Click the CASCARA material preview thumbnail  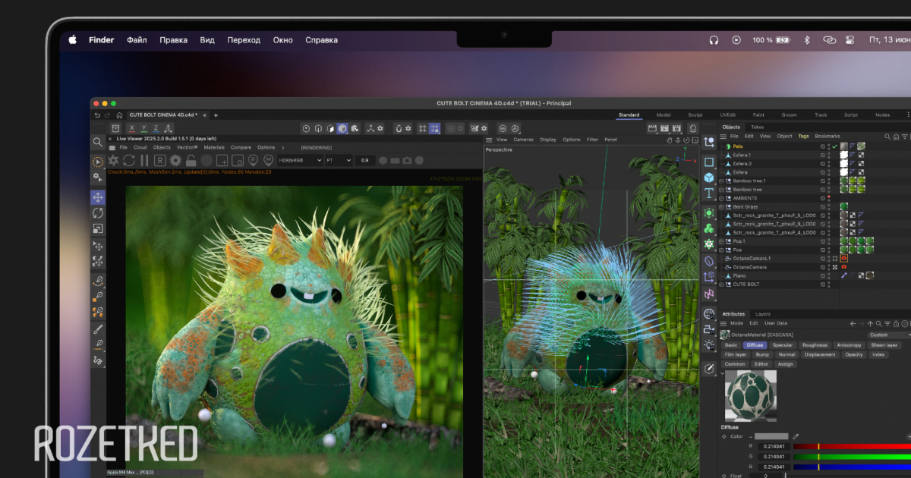[x=751, y=395]
